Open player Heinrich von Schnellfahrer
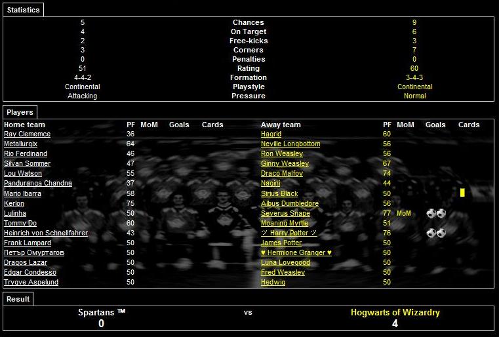The width and height of the screenshot is (499, 337). coord(46,233)
